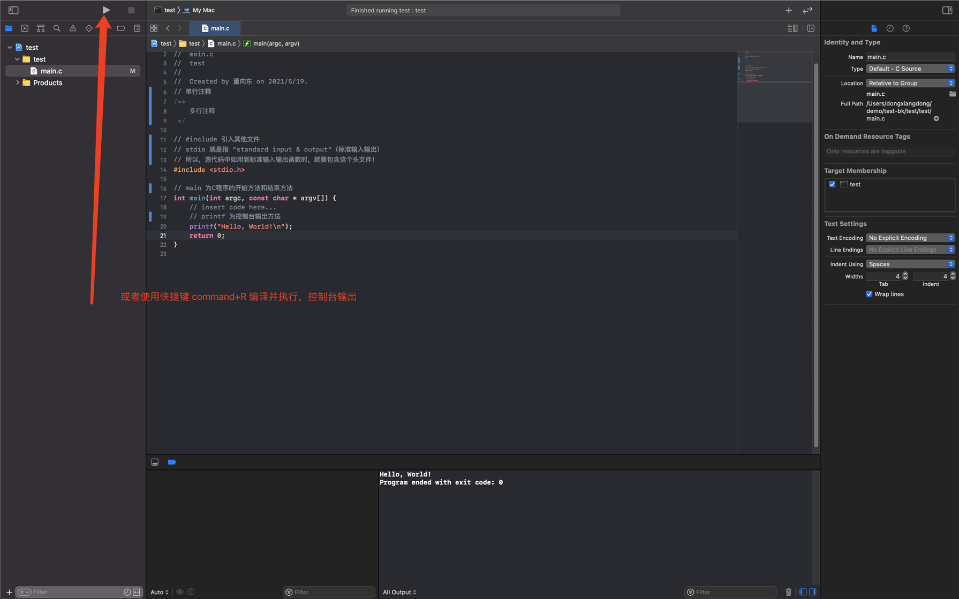Image resolution: width=959 pixels, height=599 pixels.
Task: Show the issue navigator warning icon
Action: click(x=73, y=28)
